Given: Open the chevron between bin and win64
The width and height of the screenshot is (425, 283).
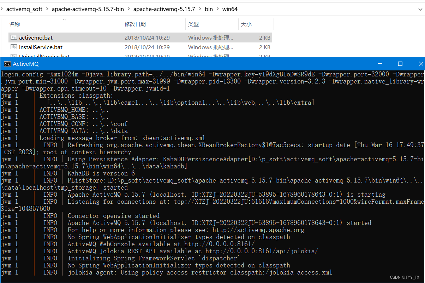Looking at the screenshot, I should [217, 9].
